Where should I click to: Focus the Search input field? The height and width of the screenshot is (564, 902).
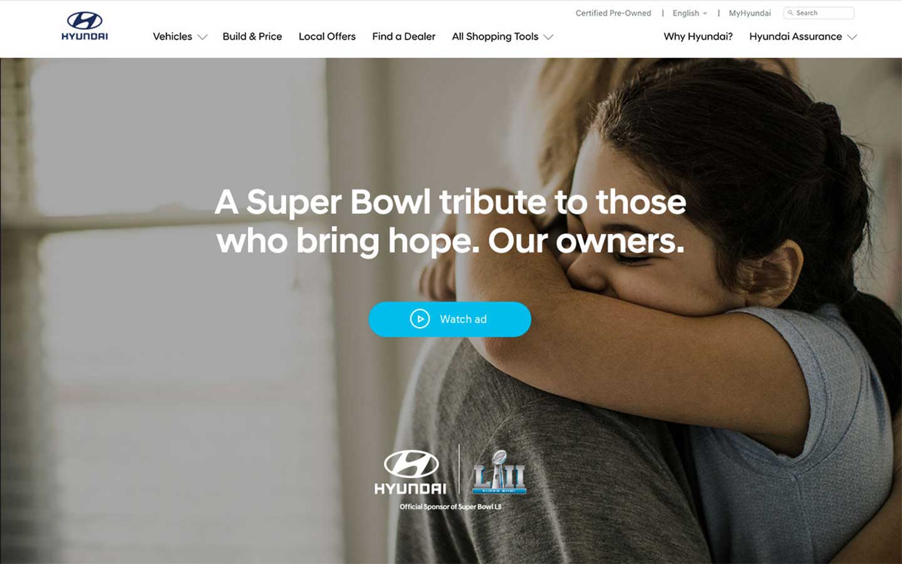click(x=819, y=13)
